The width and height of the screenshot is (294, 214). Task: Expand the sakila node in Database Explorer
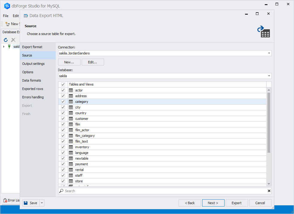(x=4, y=46)
